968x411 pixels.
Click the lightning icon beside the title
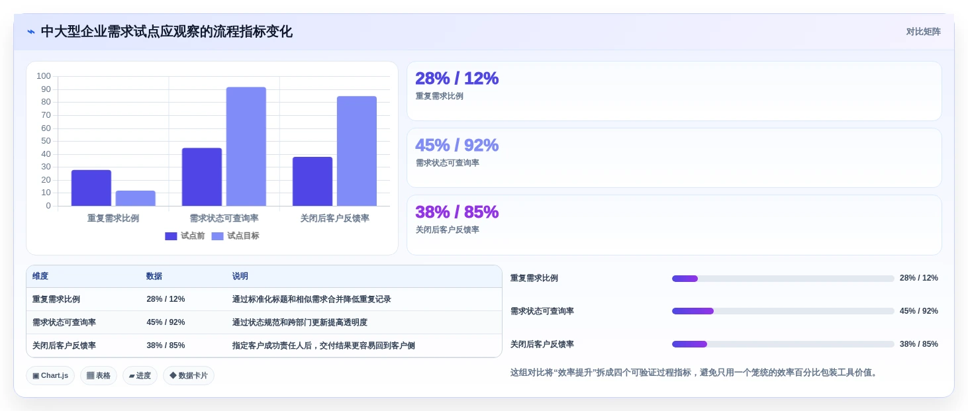pyautogui.click(x=31, y=32)
